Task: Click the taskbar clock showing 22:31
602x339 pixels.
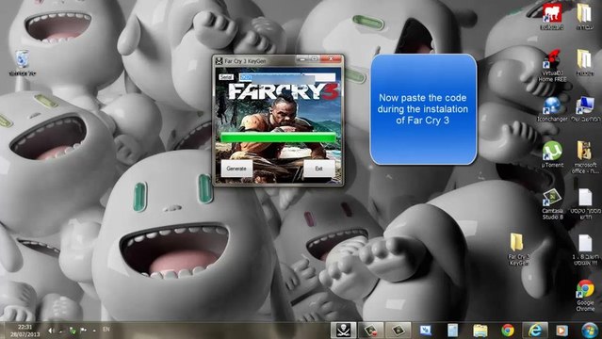Action: pos(24,331)
